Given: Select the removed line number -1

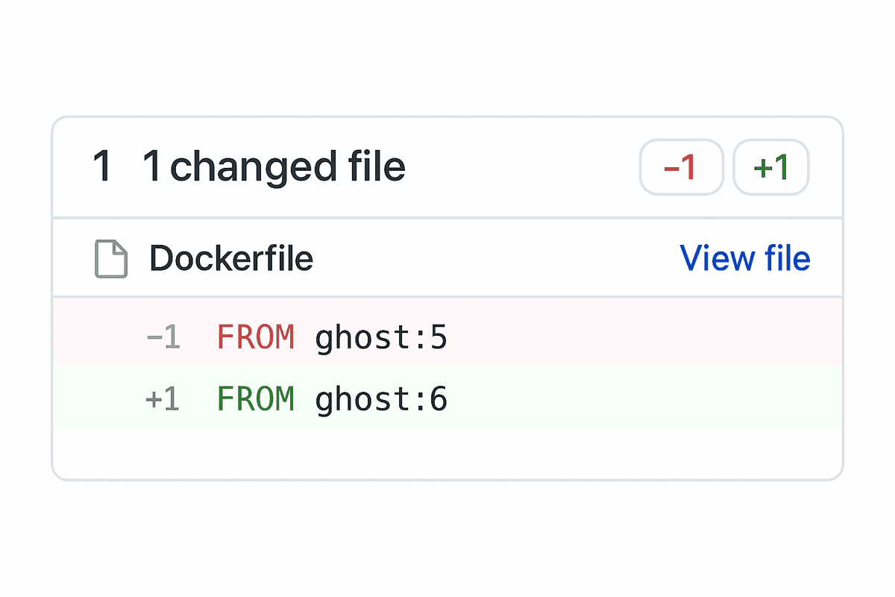Looking at the screenshot, I should tap(163, 338).
